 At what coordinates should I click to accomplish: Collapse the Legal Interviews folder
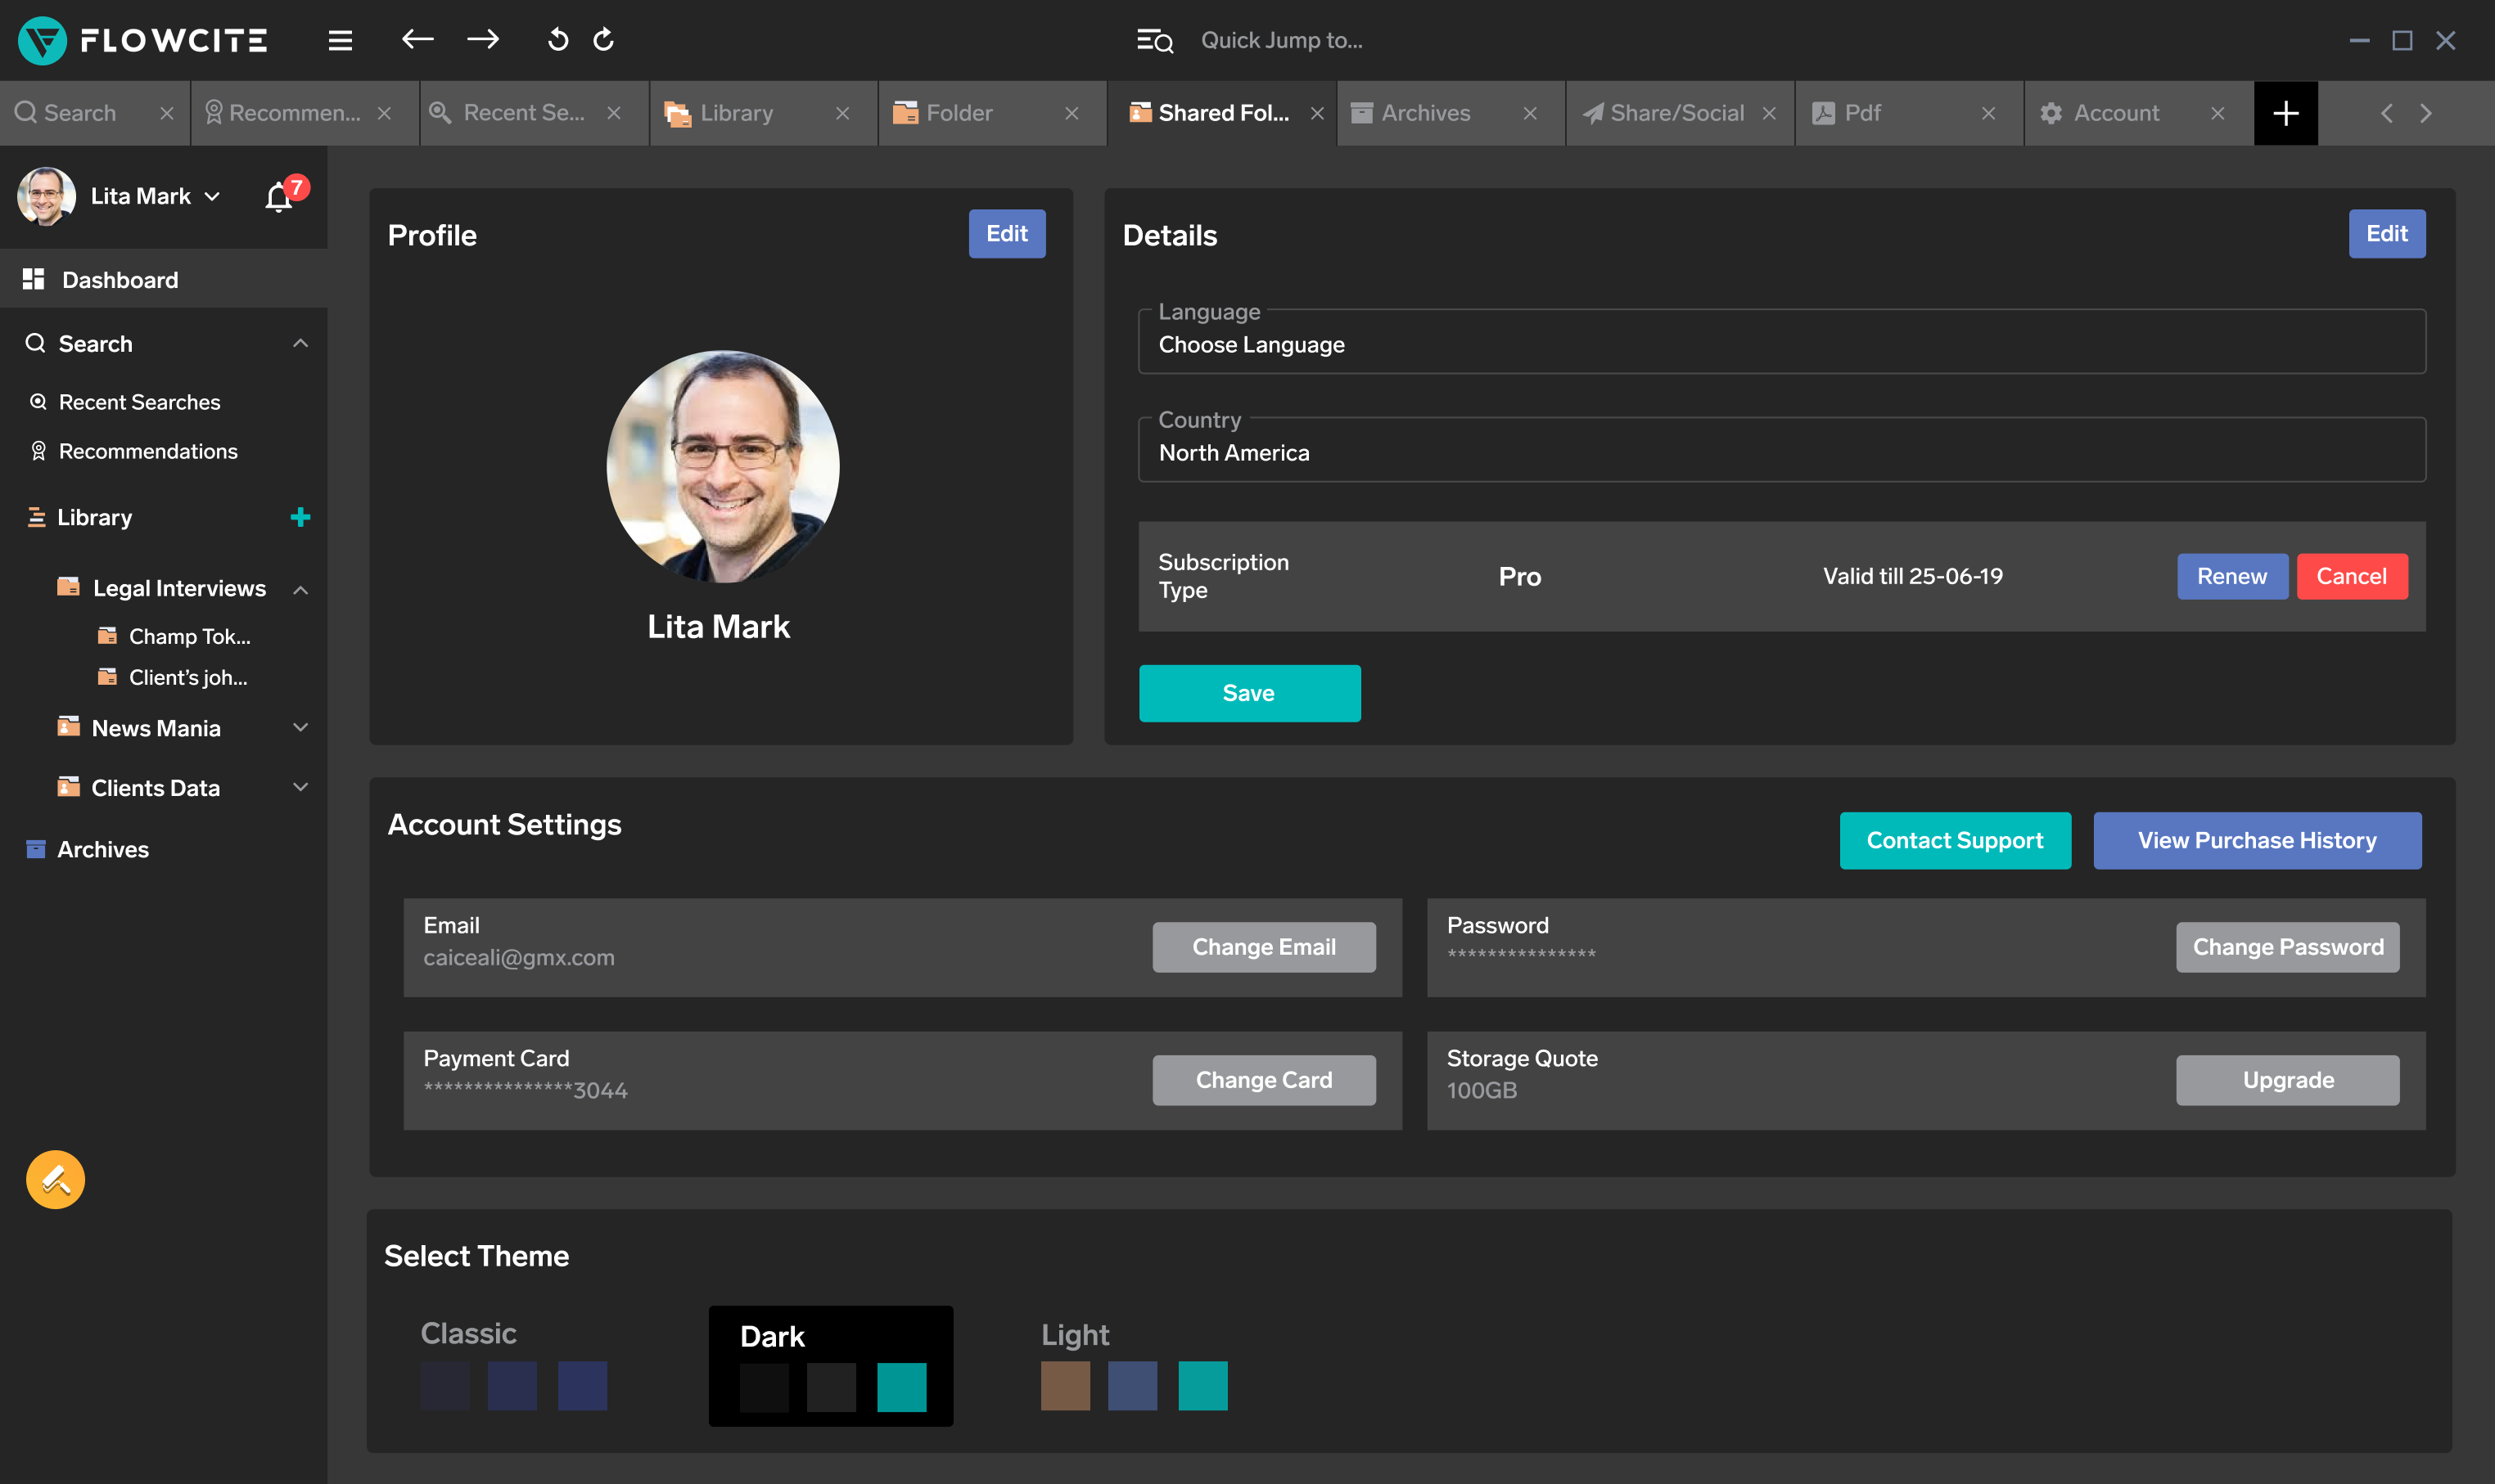click(x=300, y=589)
